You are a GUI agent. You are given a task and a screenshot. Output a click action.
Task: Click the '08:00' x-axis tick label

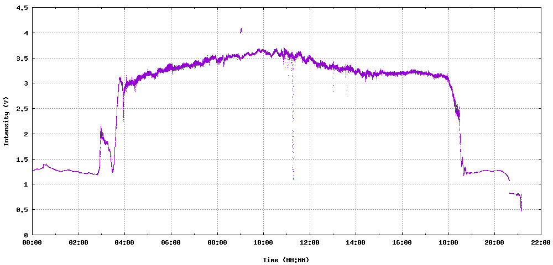(217, 242)
